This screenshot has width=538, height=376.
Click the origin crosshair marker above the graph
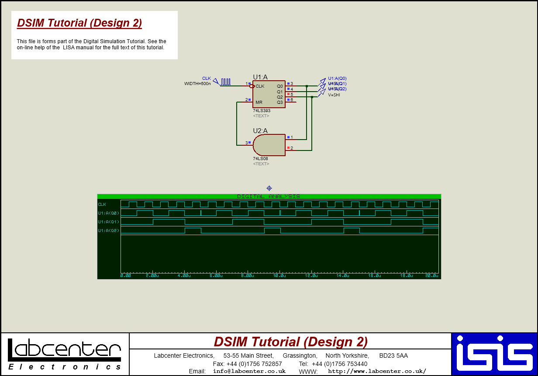coord(269,188)
